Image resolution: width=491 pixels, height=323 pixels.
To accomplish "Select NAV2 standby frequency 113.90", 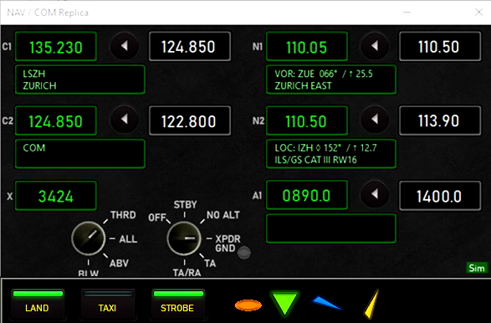I will [440, 120].
